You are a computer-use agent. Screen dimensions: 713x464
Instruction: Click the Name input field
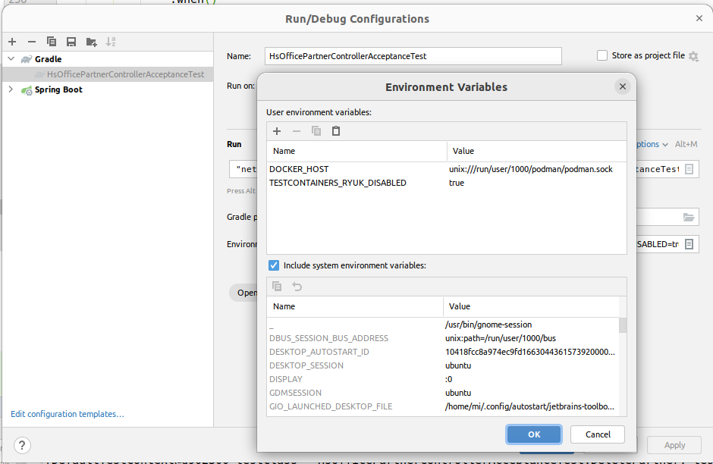click(413, 56)
